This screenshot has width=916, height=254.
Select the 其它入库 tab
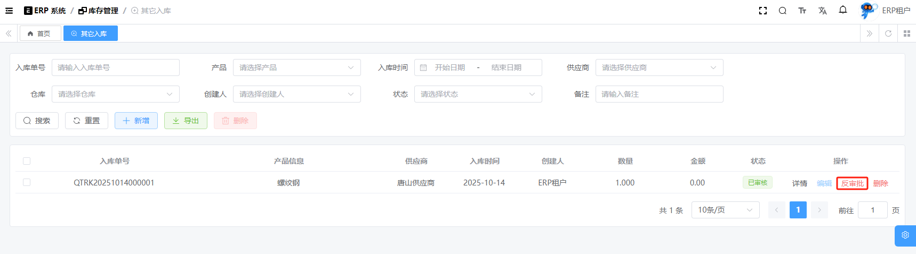click(90, 33)
